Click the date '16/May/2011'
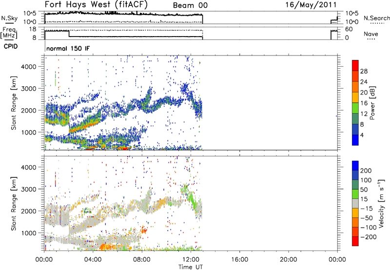390x270 pixels. coord(311,4)
